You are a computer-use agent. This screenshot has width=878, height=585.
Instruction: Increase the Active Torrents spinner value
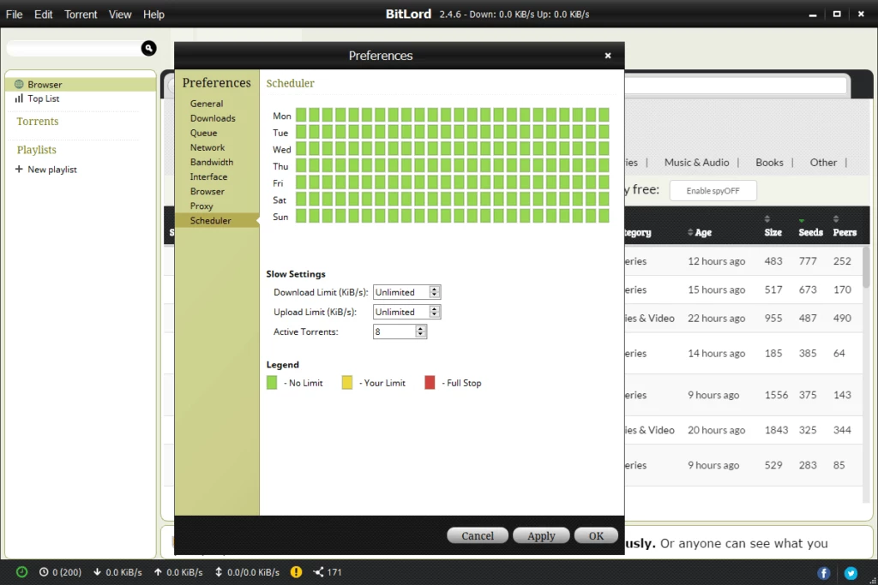(420, 328)
